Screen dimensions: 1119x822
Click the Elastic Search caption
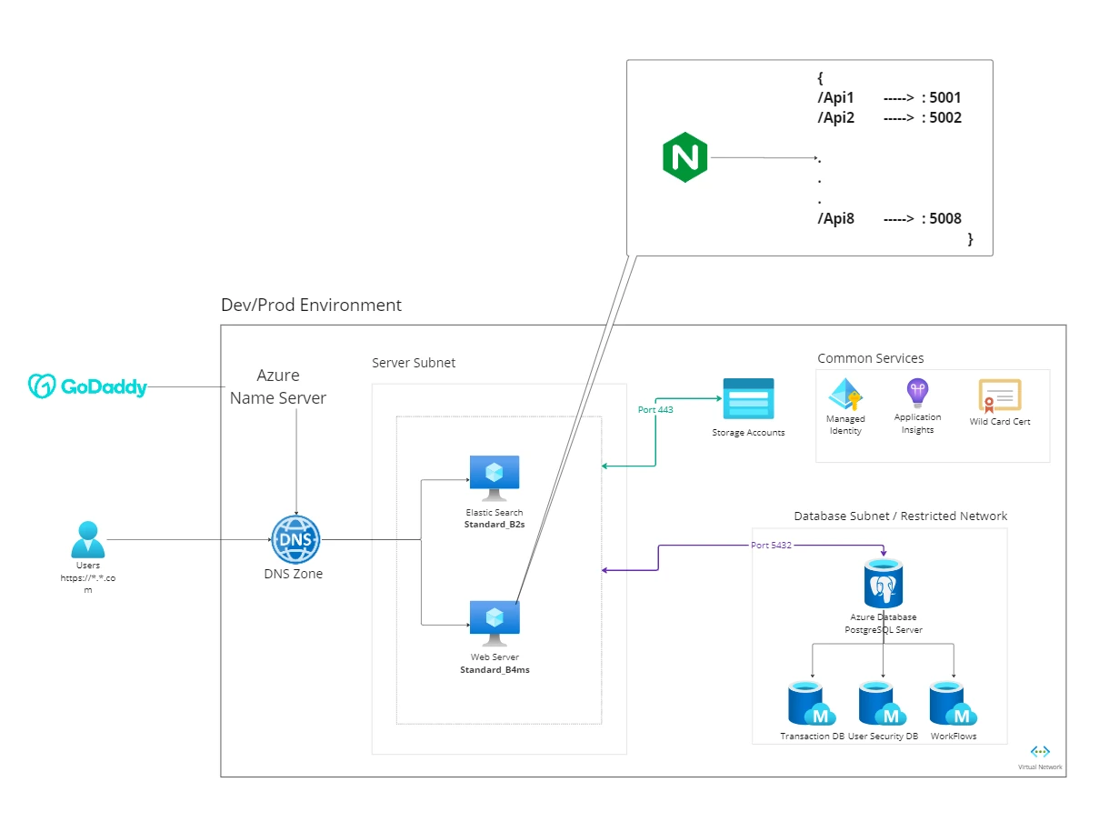pos(495,513)
